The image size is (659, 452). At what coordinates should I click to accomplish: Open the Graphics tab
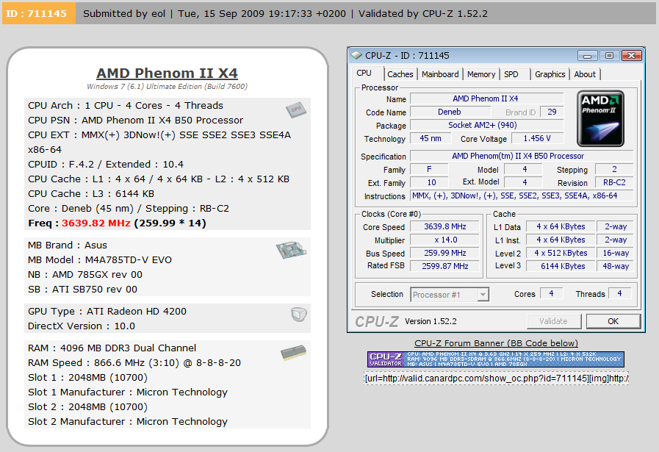[x=550, y=74]
